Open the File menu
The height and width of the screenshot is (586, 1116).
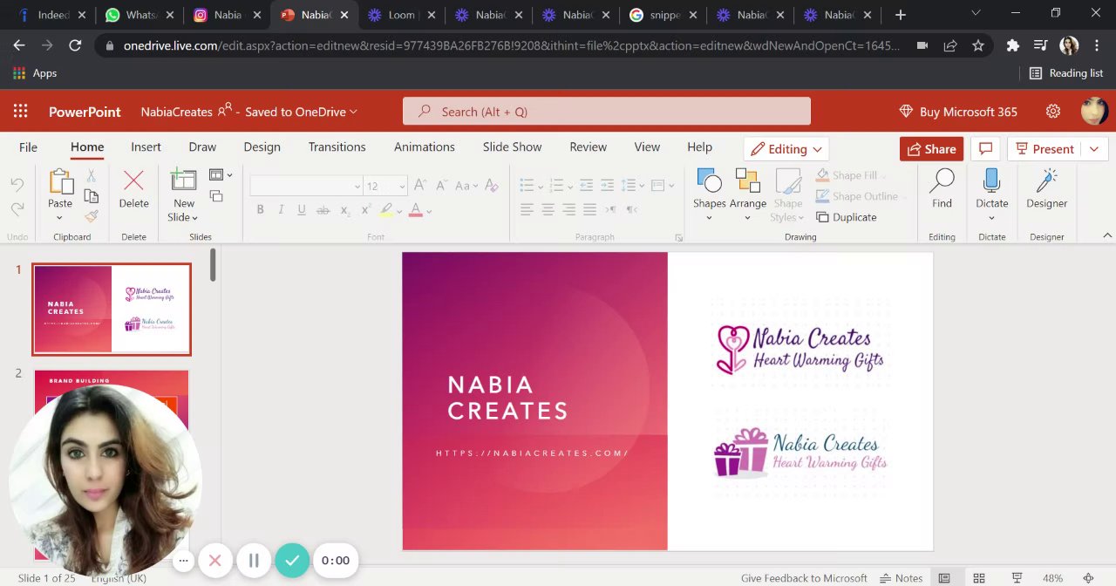(x=28, y=146)
